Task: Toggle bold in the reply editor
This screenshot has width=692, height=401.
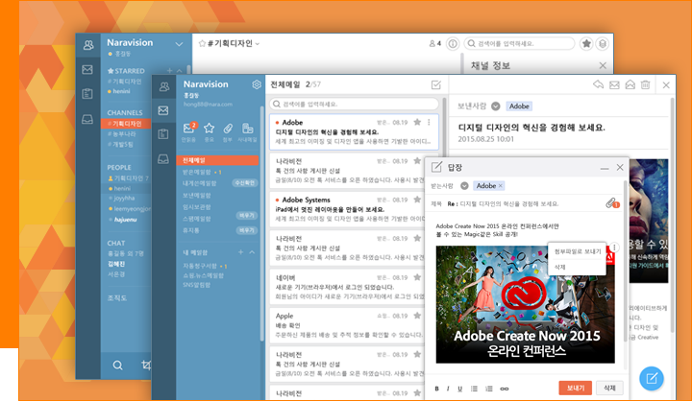Action: [436, 389]
